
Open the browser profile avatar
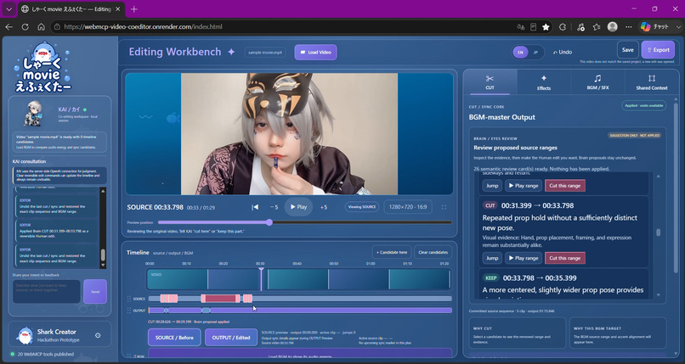613,27
